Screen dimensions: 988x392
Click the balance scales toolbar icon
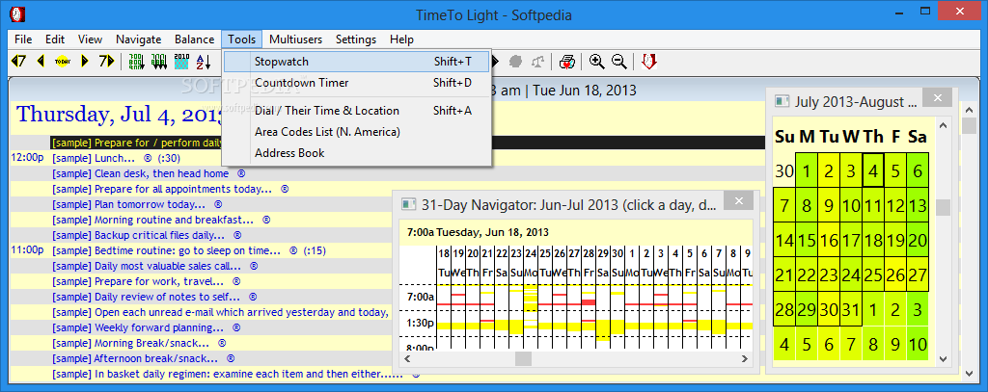tap(537, 61)
